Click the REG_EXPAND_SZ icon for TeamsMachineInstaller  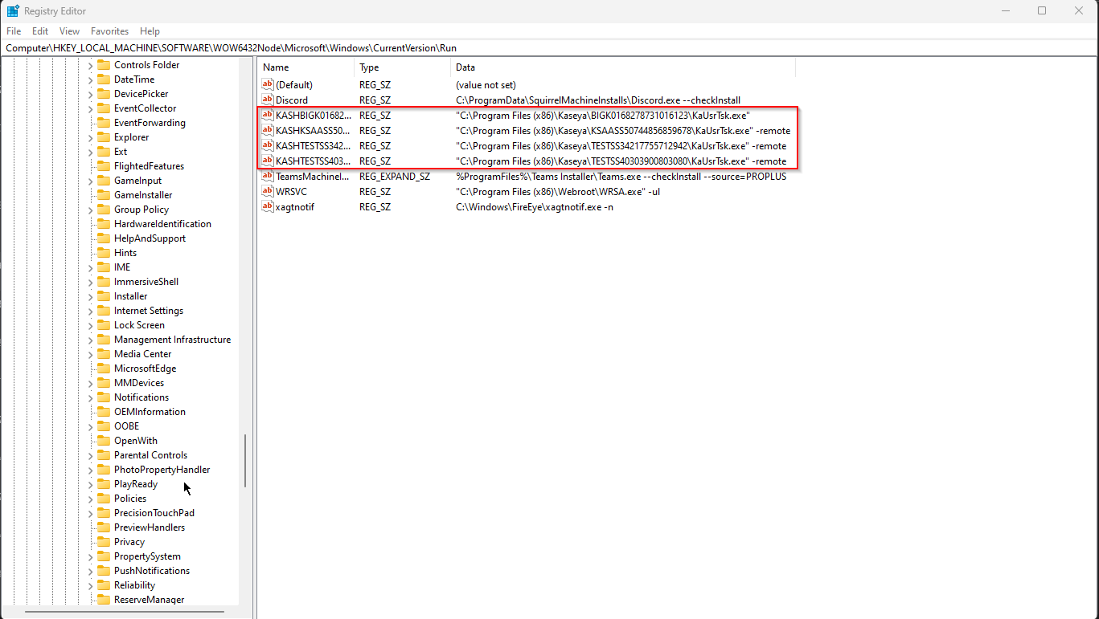click(267, 176)
